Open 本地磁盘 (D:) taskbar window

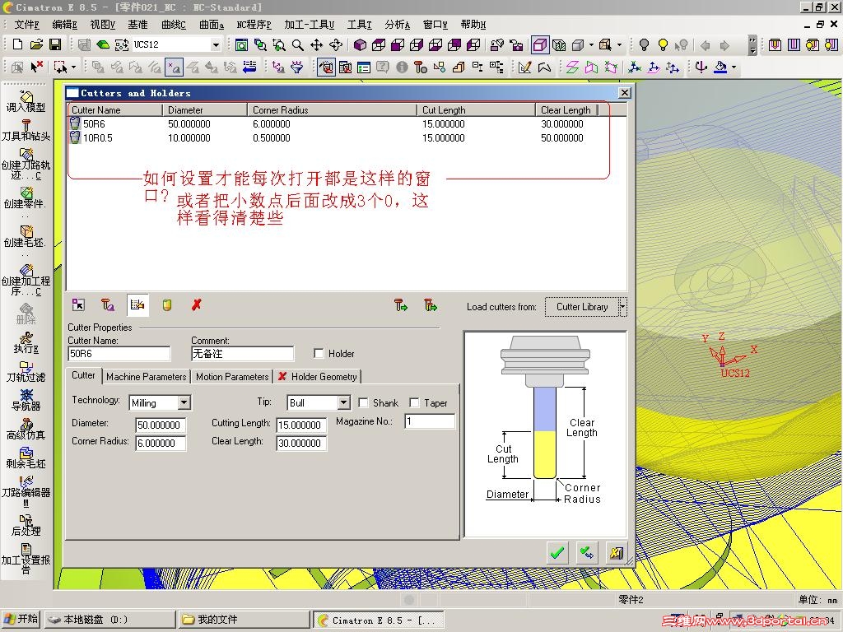click(109, 619)
